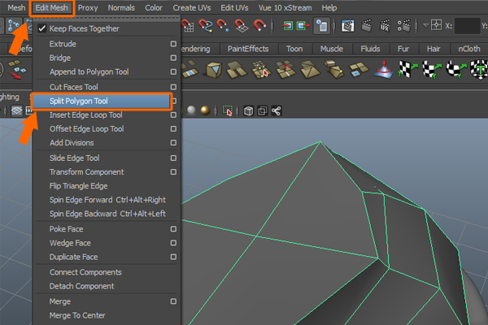Screen dimensions: 488x325
Task: Click the X coordinate input field
Action: point(467,26)
